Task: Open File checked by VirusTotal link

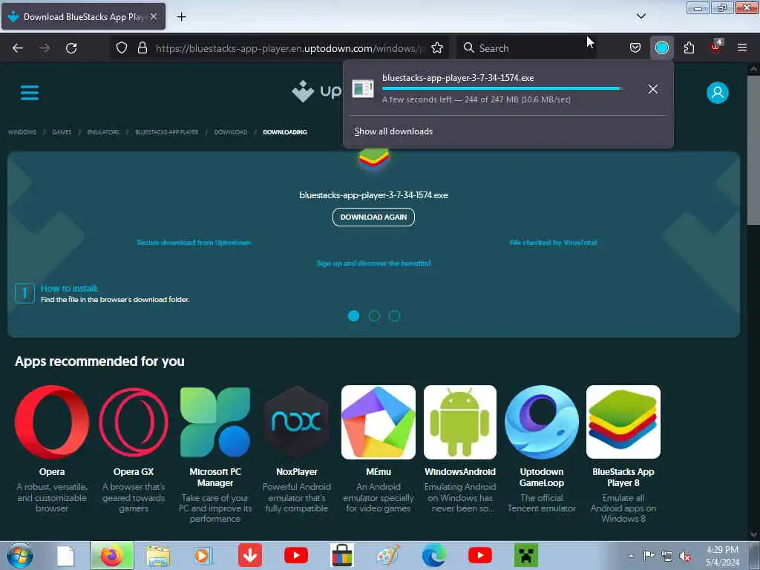Action: click(x=553, y=243)
